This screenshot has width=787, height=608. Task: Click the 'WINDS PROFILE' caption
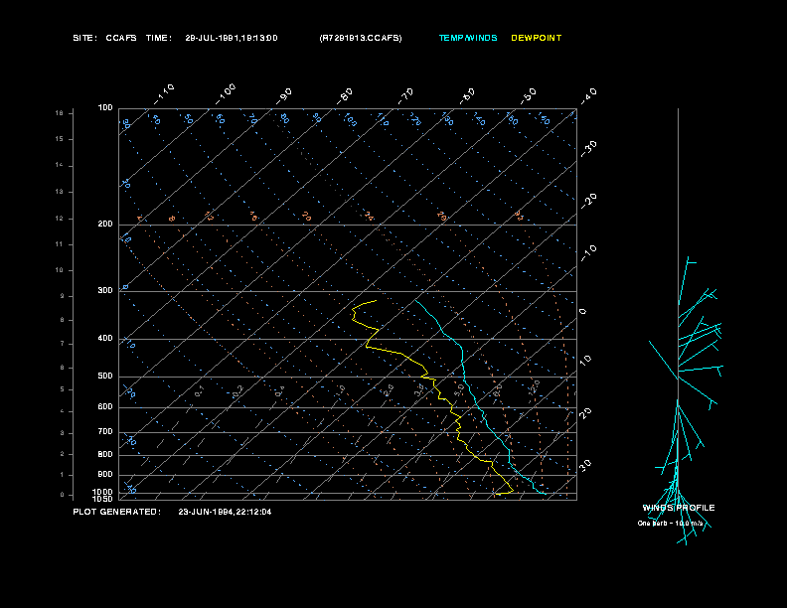(x=679, y=508)
